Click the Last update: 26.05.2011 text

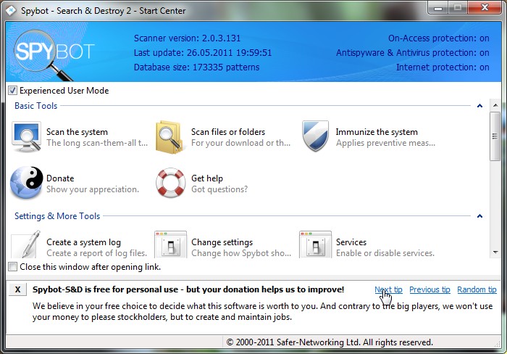pyautogui.click(x=203, y=53)
